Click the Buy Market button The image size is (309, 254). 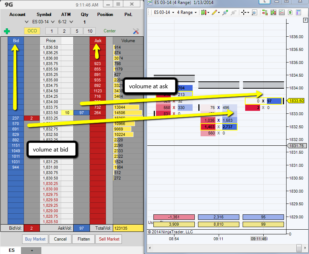click(x=35, y=239)
